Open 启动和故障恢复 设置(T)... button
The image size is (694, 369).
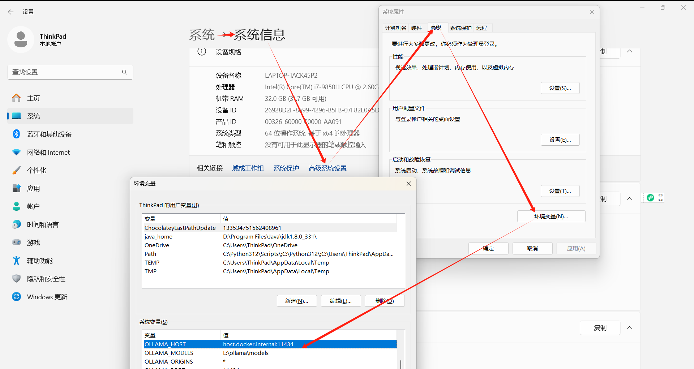pyautogui.click(x=560, y=191)
